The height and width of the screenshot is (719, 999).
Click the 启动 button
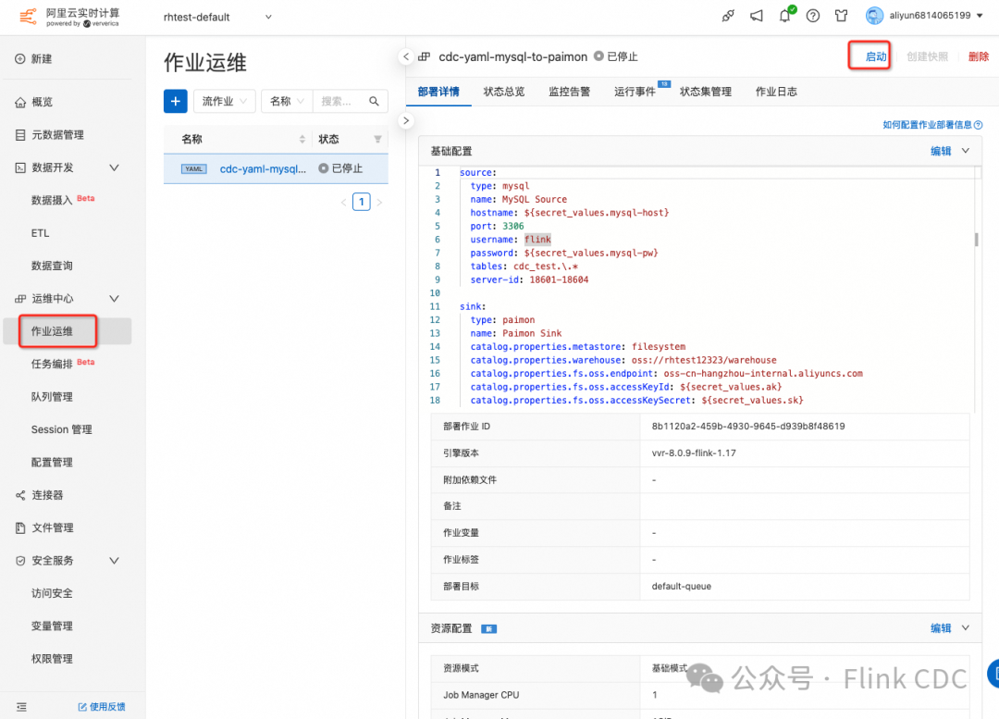[x=876, y=56]
